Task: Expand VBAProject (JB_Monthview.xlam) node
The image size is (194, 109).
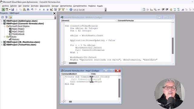Action: pos(2,42)
